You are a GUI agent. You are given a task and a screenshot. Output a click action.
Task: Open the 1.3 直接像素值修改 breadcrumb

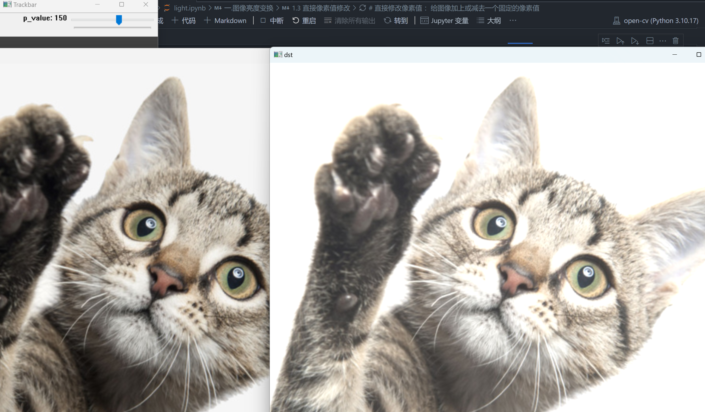tap(321, 8)
